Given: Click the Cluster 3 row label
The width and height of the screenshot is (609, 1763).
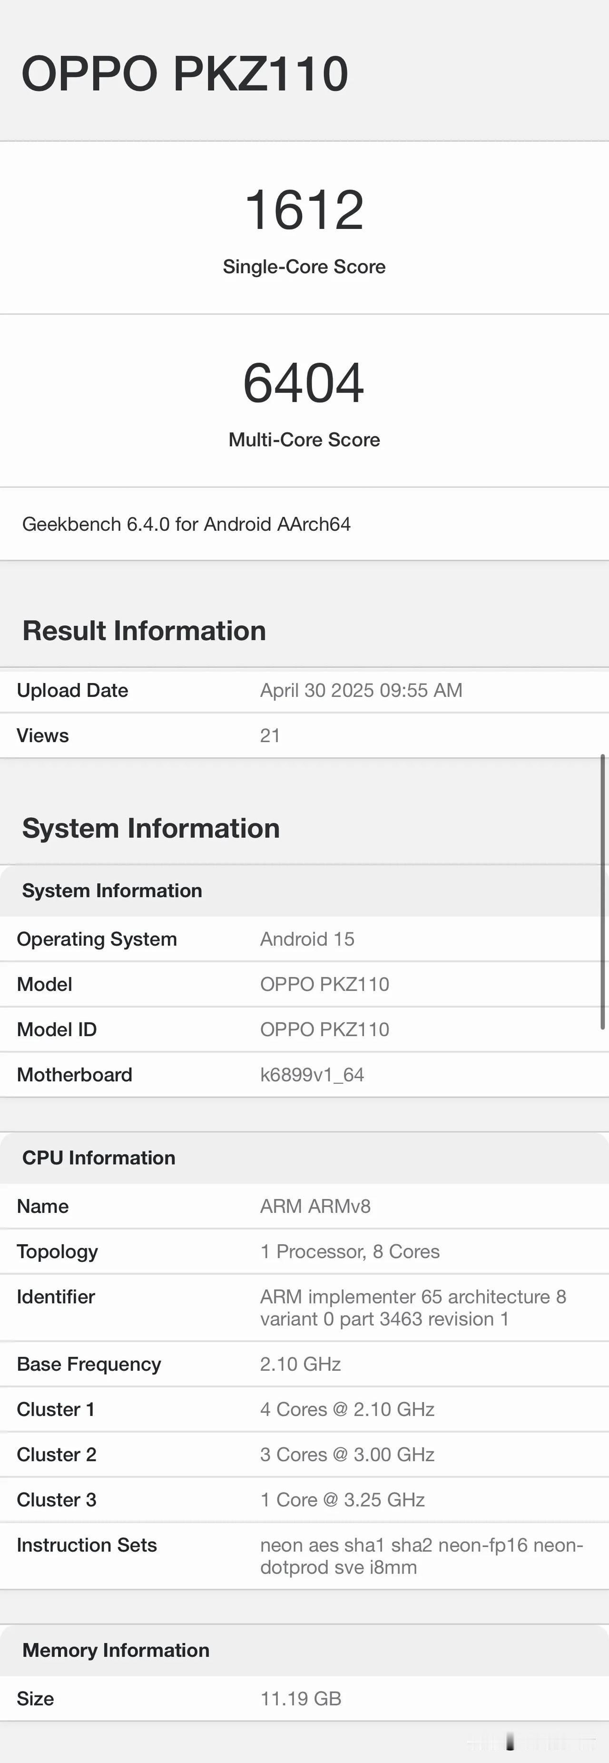Looking at the screenshot, I should coord(56,1499).
